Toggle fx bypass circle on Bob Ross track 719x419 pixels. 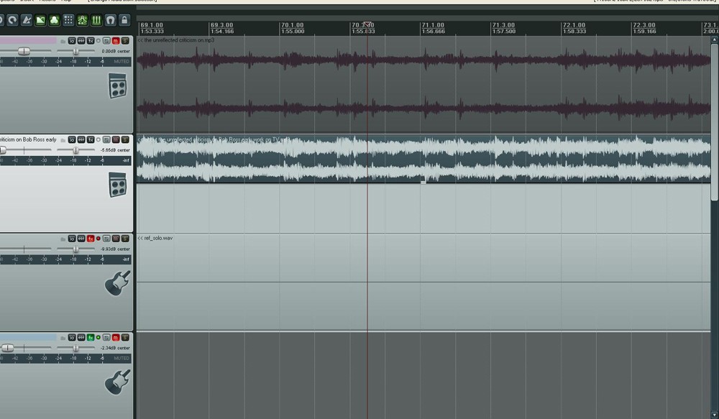(x=98, y=139)
